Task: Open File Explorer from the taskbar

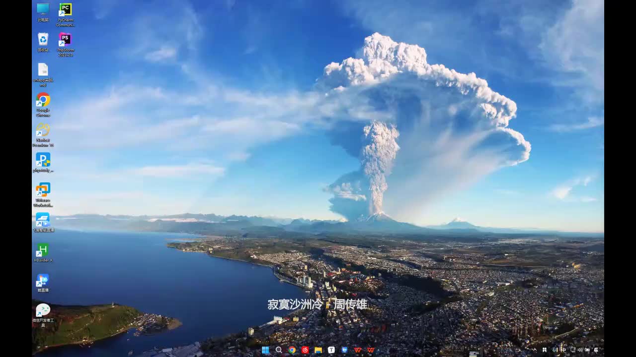Action: (x=318, y=350)
